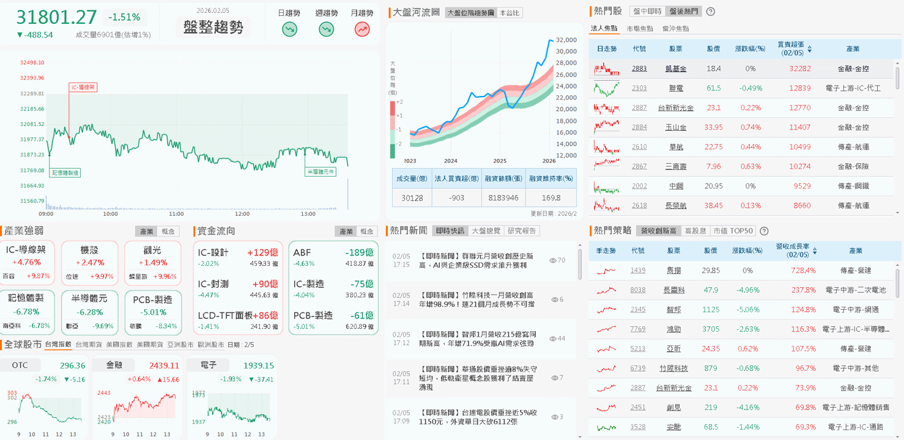Click the eye view-count icon for the 竹陞科技 news item
This screenshot has height=440, width=904.
[x=555, y=299]
